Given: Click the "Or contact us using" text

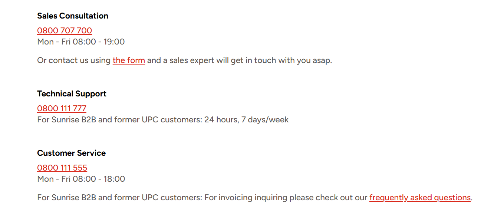Looking at the screenshot, I should (74, 60).
